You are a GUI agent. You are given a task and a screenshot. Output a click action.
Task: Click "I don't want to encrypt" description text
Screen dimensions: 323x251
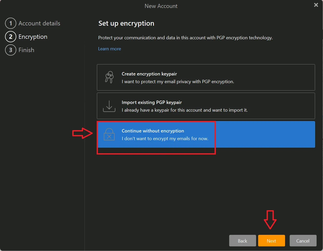tap(165, 139)
